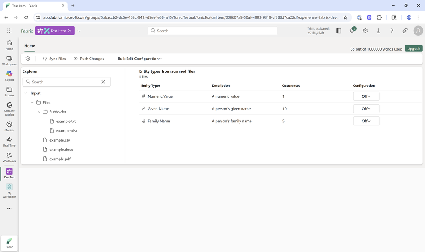
Task: Collapse the Input tree node
Action: pos(26,93)
